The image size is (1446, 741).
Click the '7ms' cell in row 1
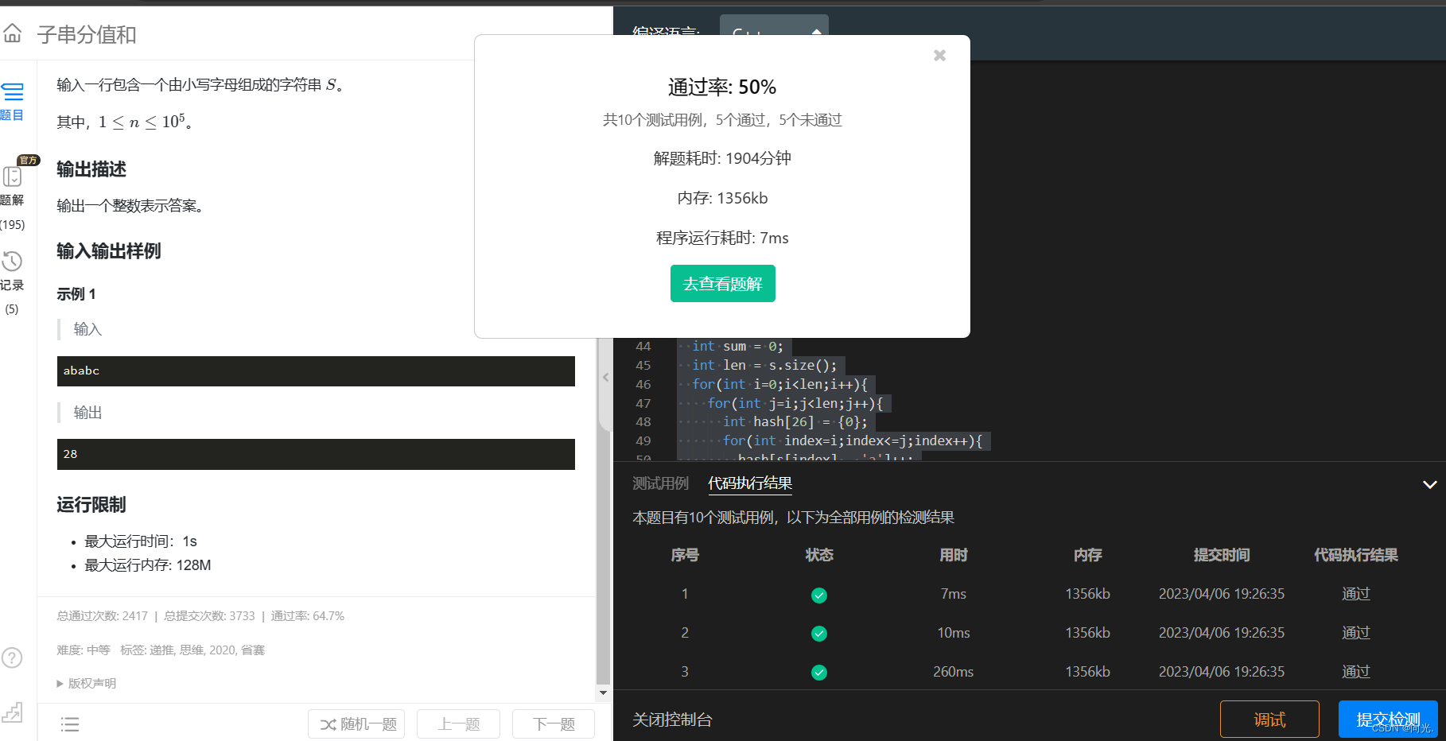953,594
